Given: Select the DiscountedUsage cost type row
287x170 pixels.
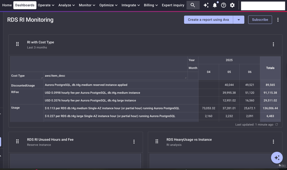Looking at the screenshot, I should point(27,85).
